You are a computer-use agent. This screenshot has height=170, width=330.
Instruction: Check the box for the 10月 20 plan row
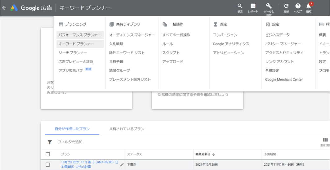pyautogui.click(x=48, y=164)
